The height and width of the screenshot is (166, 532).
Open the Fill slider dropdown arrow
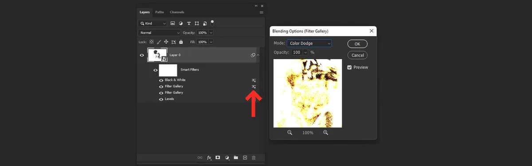coord(211,42)
